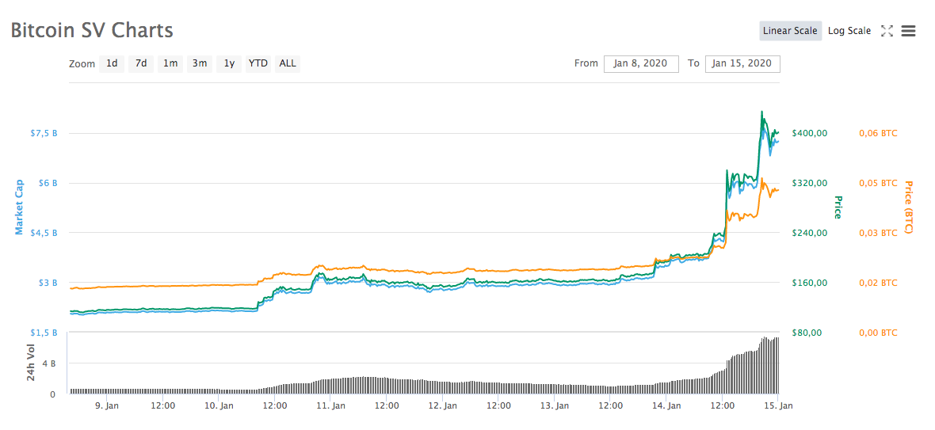935x430 pixels.
Task: Click the Zoom label text
Action: 82,63
